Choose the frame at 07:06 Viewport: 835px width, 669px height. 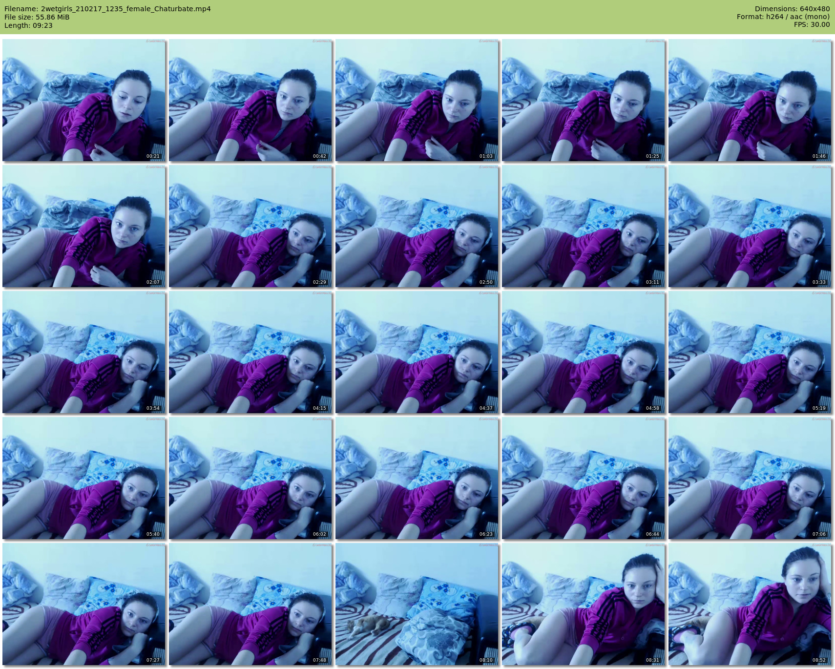point(750,478)
